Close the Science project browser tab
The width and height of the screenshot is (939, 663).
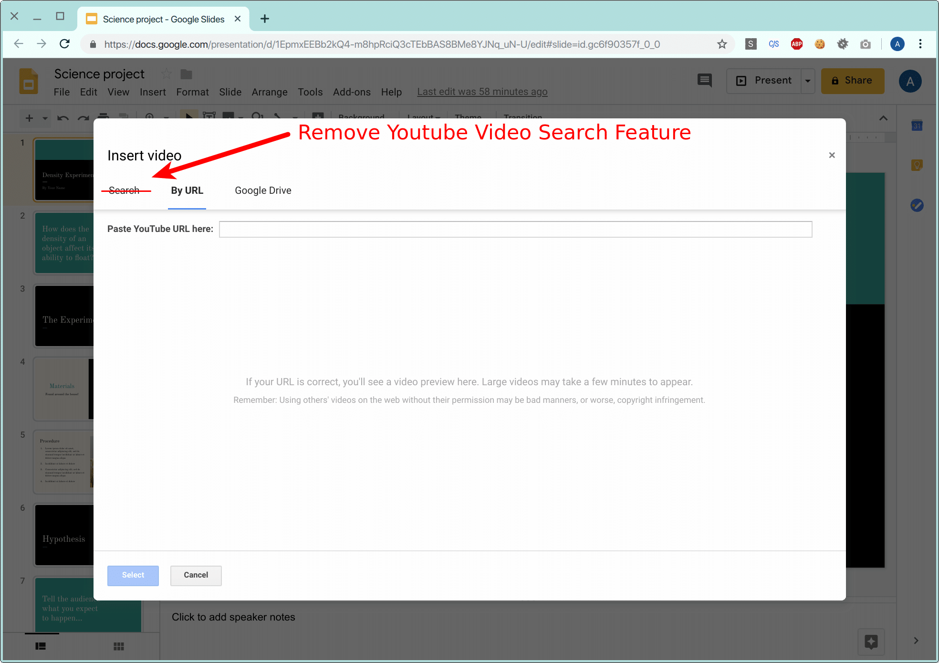237,19
